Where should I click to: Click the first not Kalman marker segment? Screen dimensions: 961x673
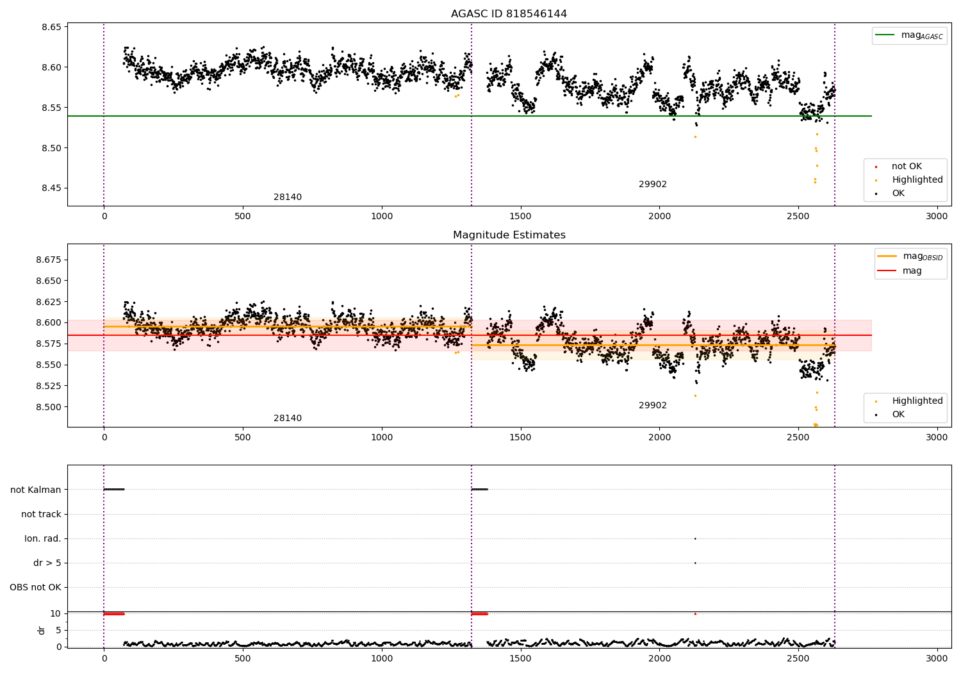point(114,490)
